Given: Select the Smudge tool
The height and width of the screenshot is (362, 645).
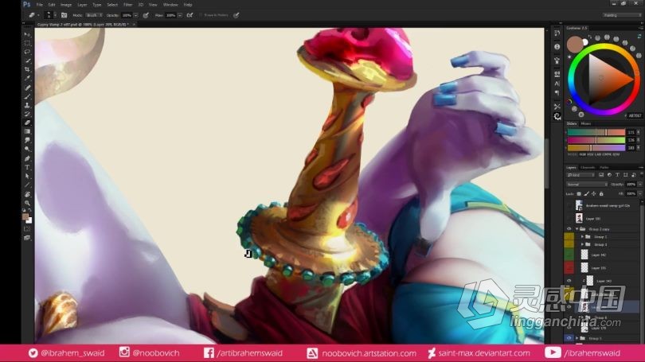Looking at the screenshot, I should point(27,140).
